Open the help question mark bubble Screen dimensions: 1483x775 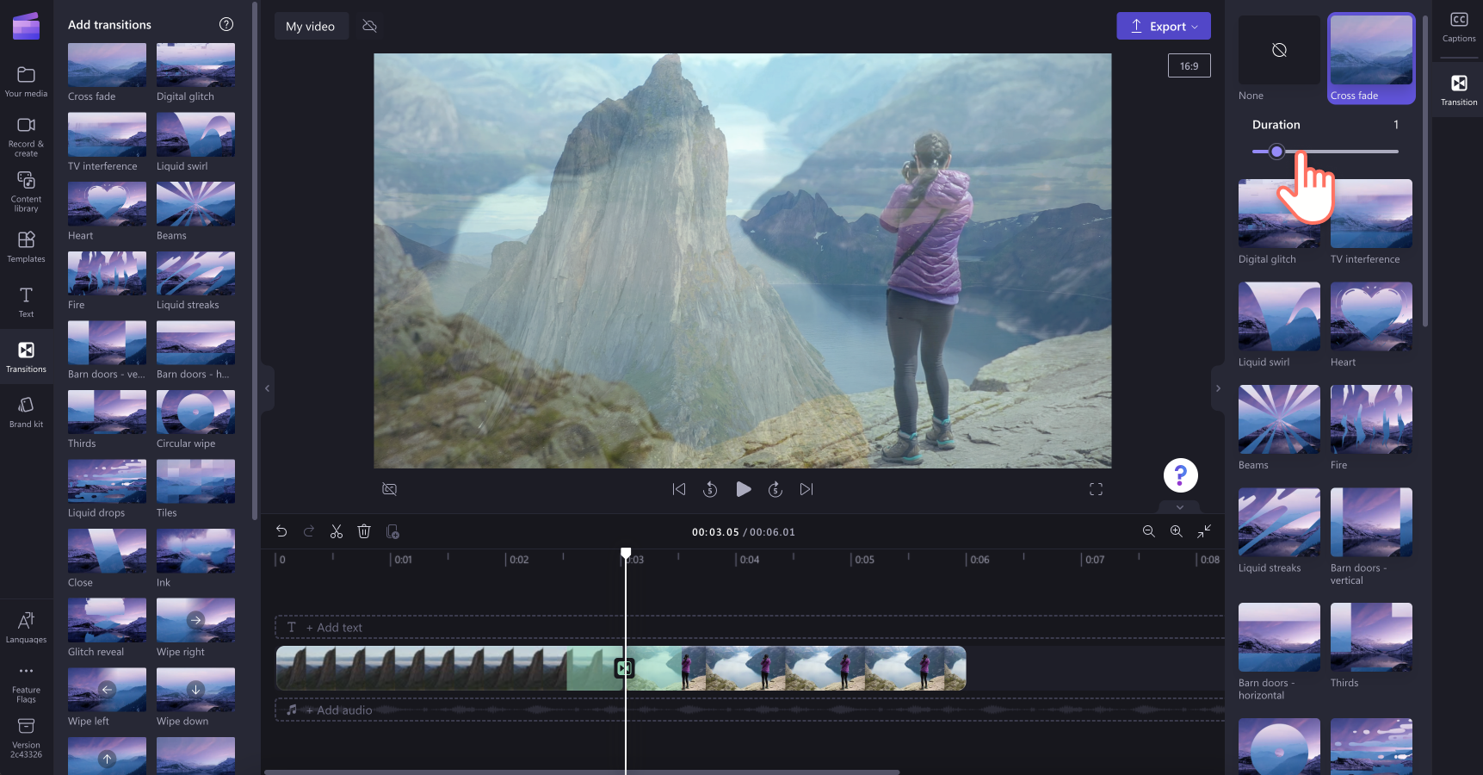pos(1181,475)
